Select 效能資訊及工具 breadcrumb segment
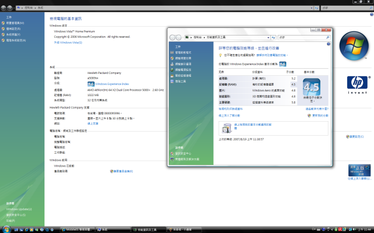374x233 pixels. (x=216, y=37)
